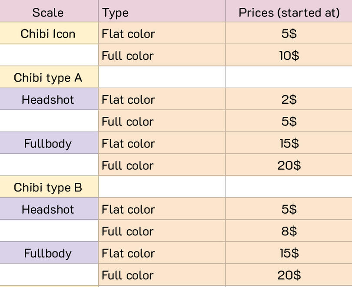The height and width of the screenshot is (287, 352).
Task: Select the Chibi Icon cell
Action: click(48, 33)
